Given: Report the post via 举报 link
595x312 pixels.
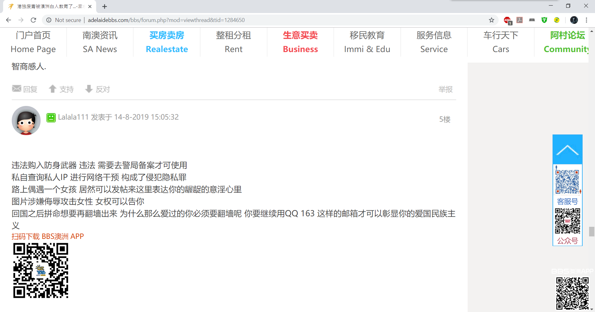Looking at the screenshot, I should click(445, 90).
